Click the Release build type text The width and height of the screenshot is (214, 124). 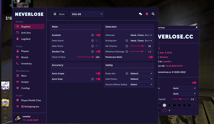(164, 57)
